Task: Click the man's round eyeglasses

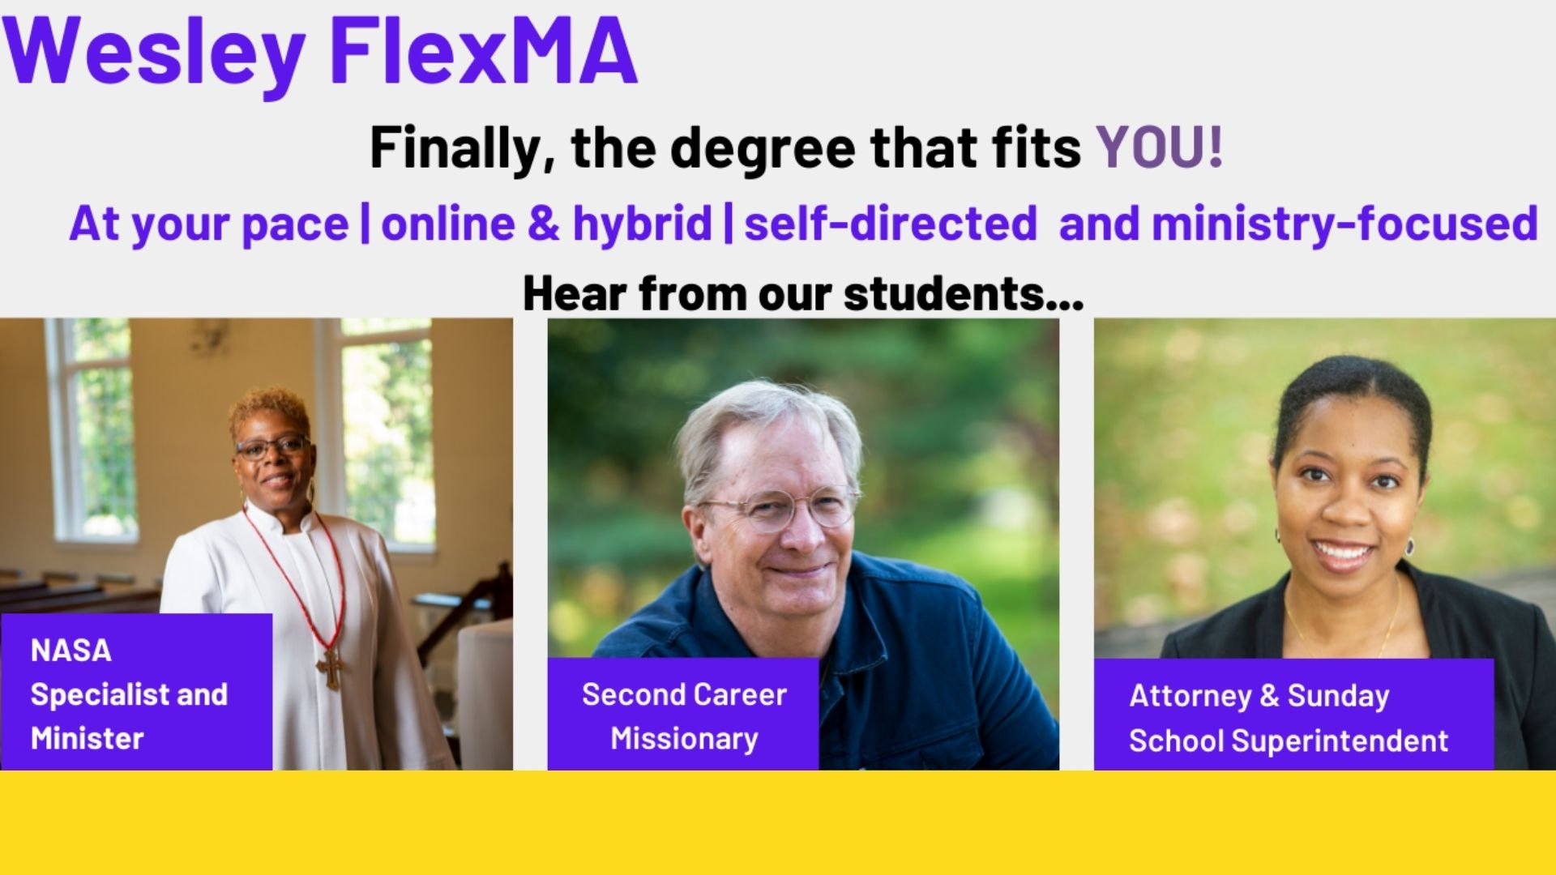Action: pyautogui.click(x=780, y=509)
